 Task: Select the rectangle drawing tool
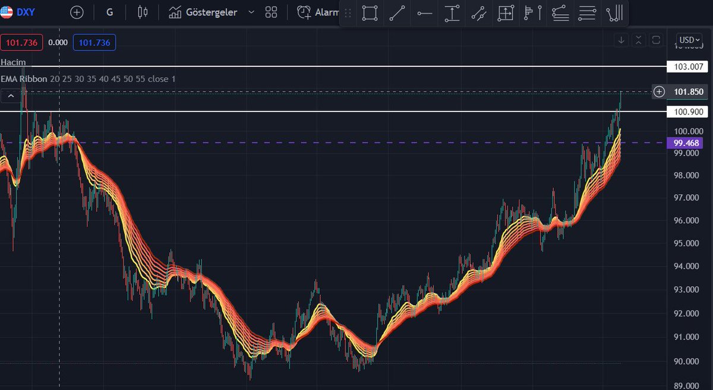coord(370,13)
